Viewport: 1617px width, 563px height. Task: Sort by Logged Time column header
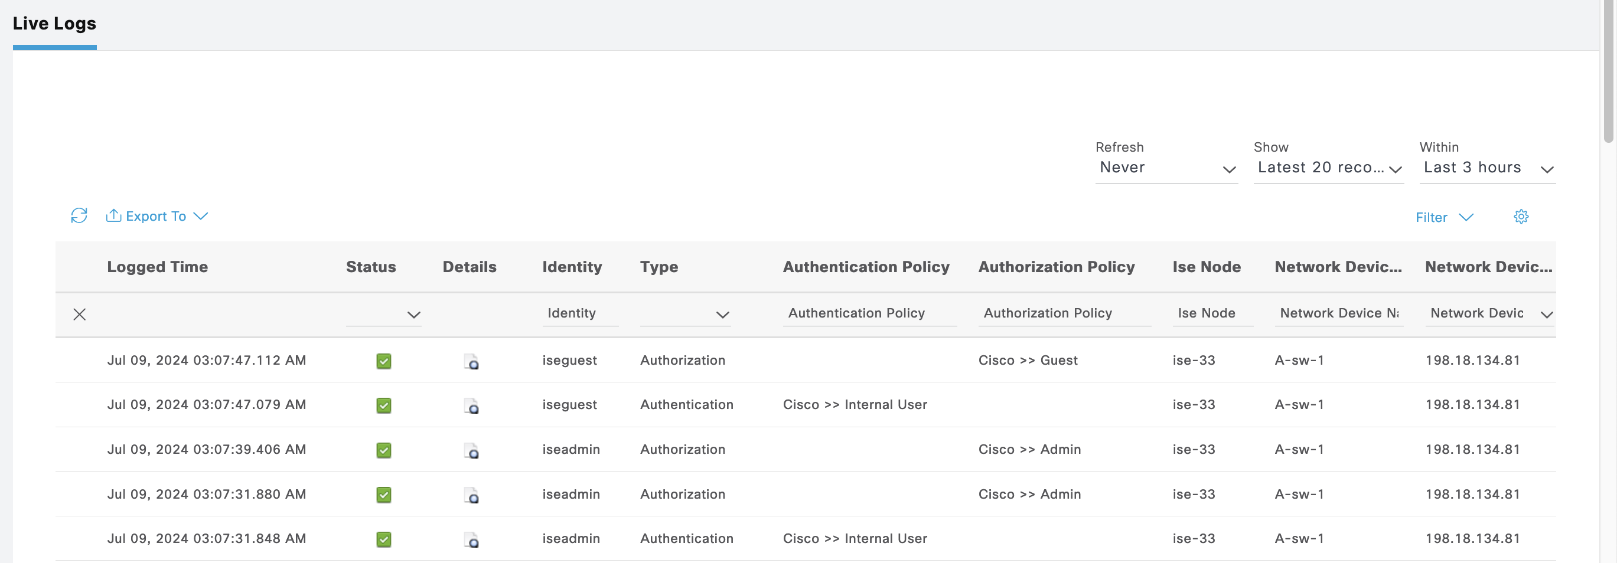point(158,267)
